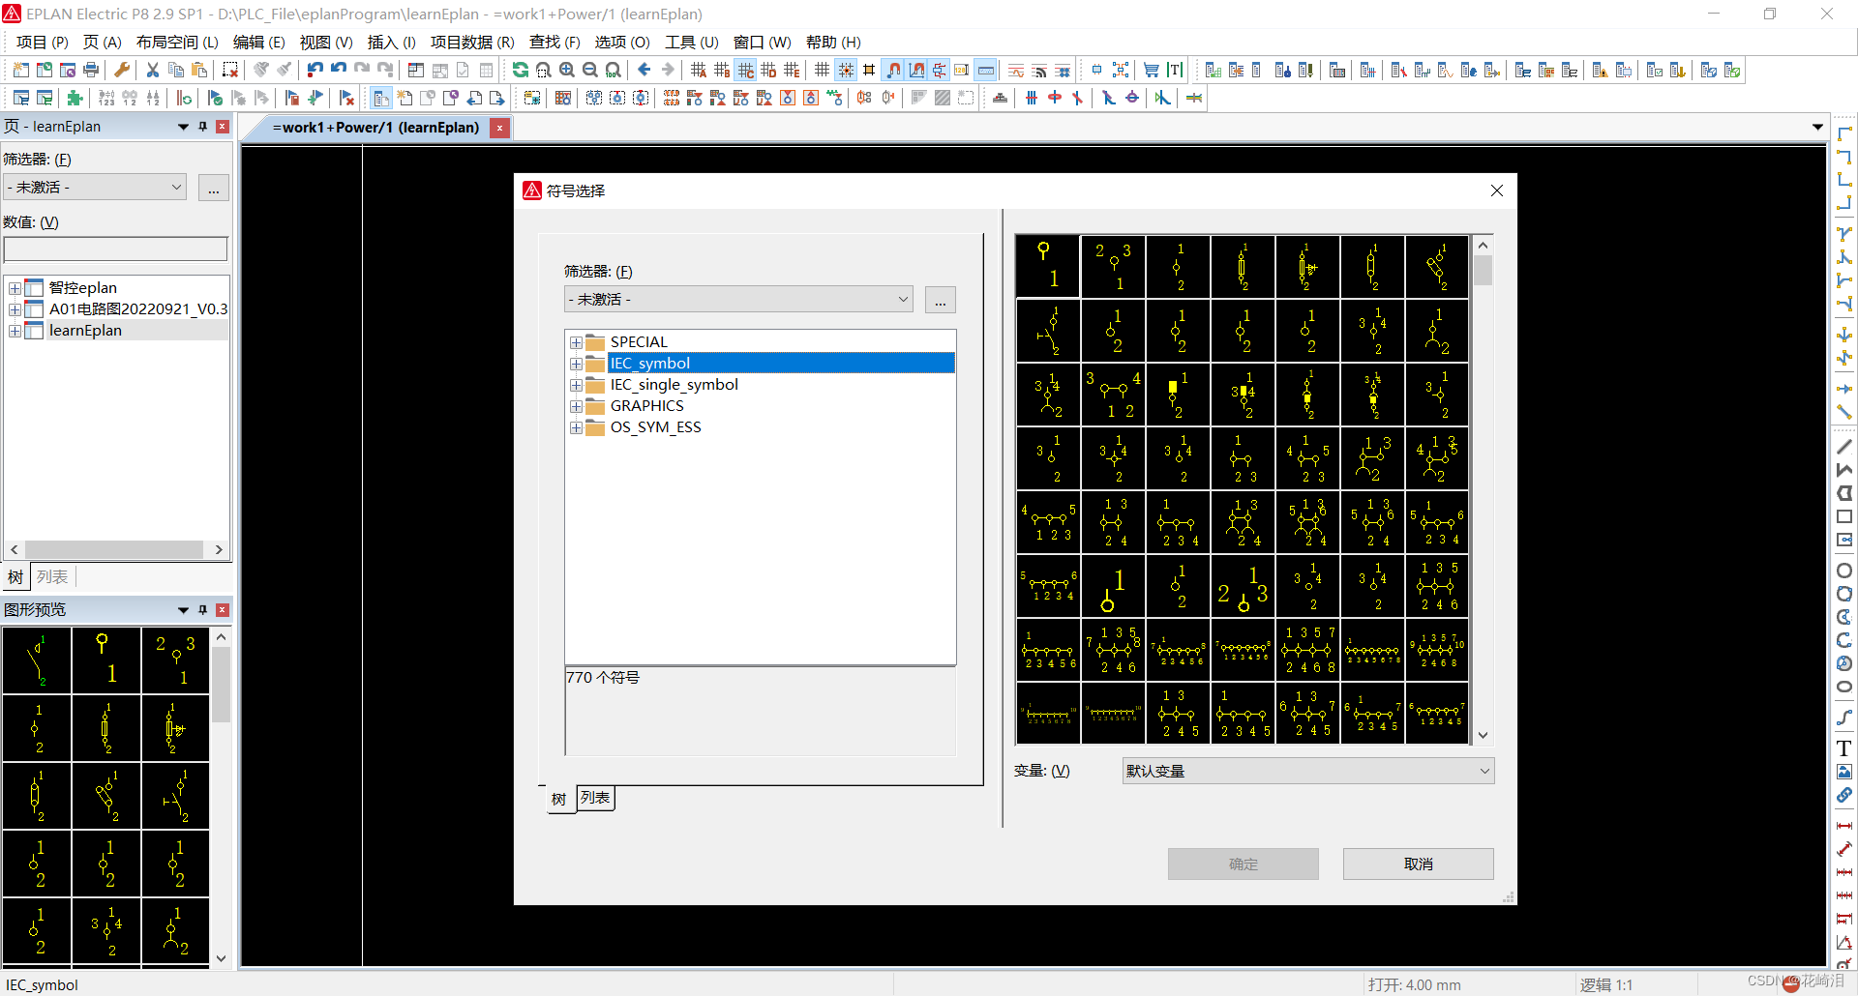Screen dimensions: 1858x996
Task: Click the shopping cart icon
Action: (x=1152, y=70)
